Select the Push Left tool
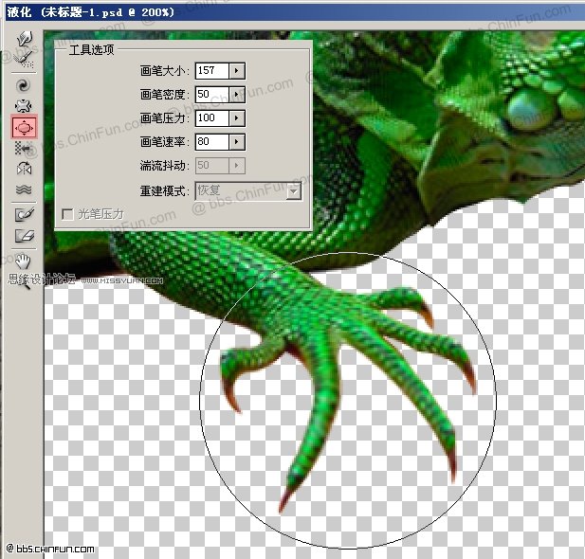The height and width of the screenshot is (559, 585). point(23,148)
